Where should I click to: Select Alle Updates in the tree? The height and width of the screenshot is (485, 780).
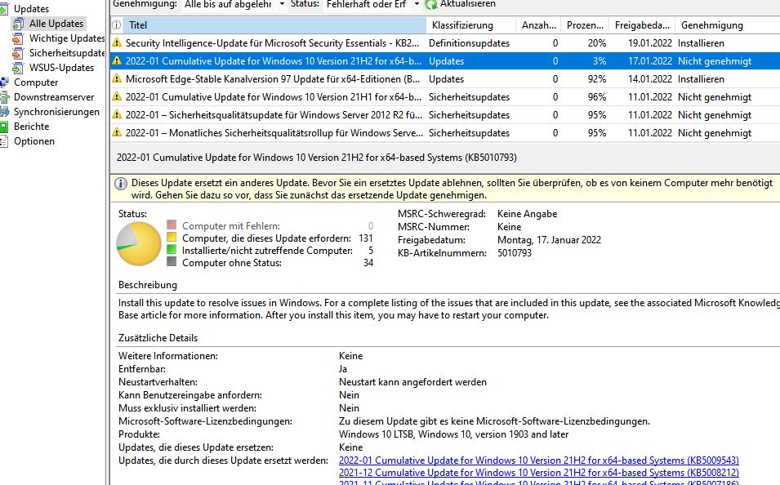click(x=56, y=24)
